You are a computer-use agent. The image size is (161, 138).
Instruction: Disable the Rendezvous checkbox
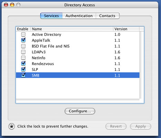tap(23, 63)
